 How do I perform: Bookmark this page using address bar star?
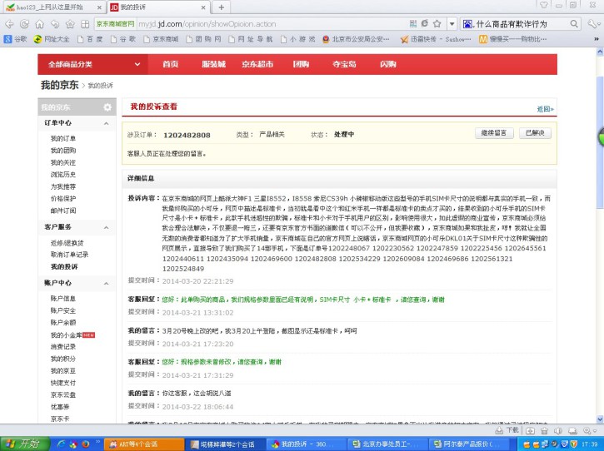(x=437, y=23)
